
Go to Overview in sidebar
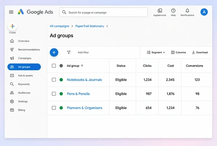[x=24, y=41]
